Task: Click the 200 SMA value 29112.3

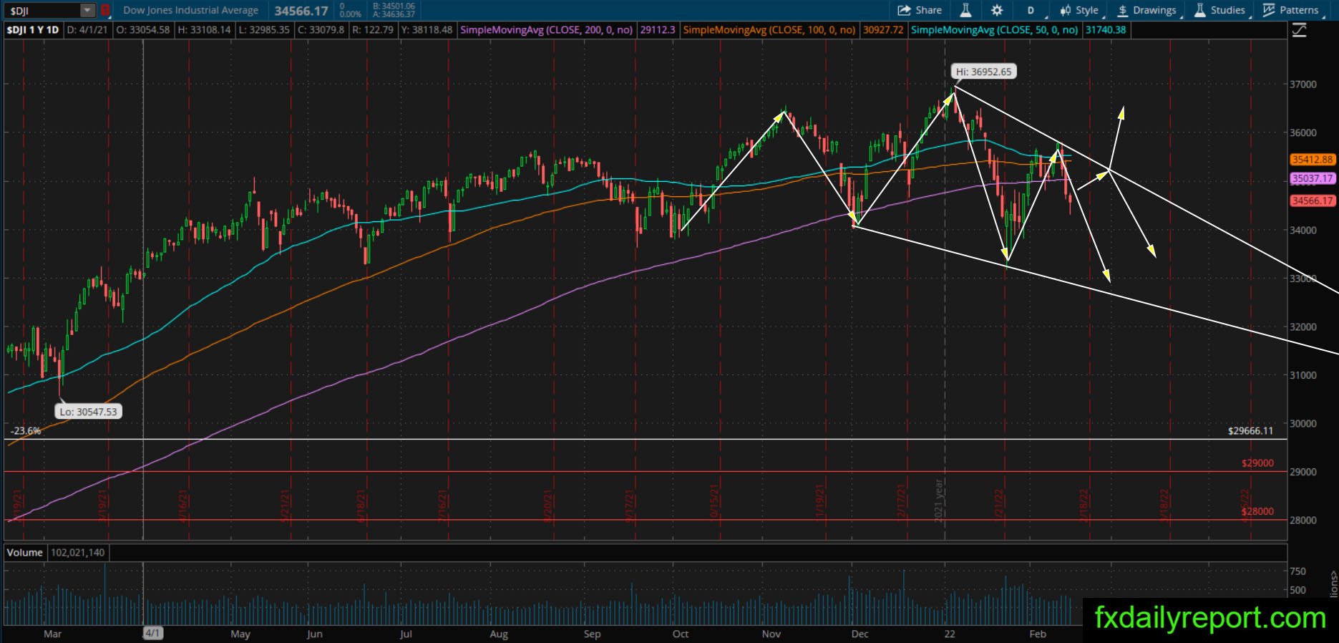Action: (657, 30)
